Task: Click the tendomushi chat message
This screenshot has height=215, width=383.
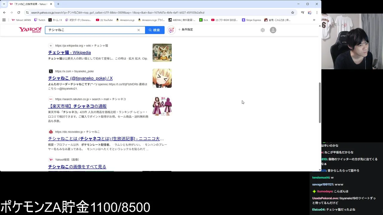Action: (x=323, y=177)
